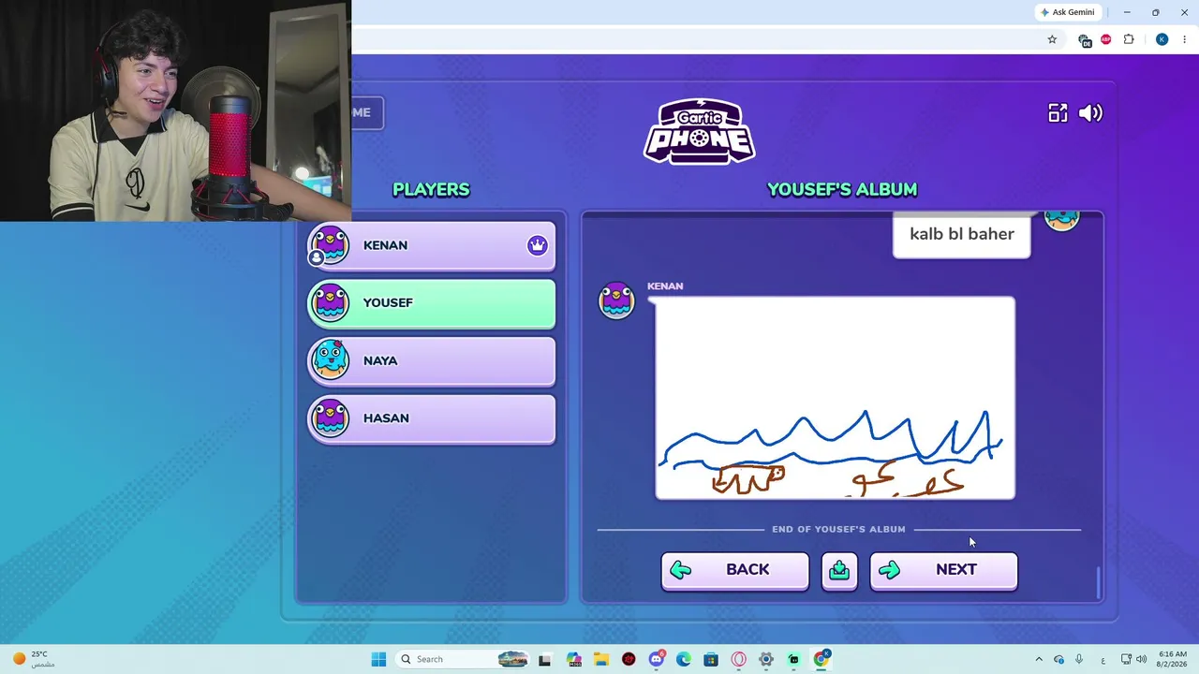Click Hasan's bird avatar in players list

pos(330,418)
